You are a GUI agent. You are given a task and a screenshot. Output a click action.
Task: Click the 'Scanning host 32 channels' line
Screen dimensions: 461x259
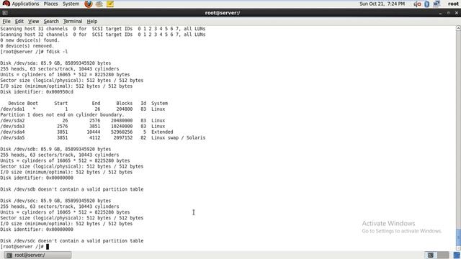(x=103, y=35)
